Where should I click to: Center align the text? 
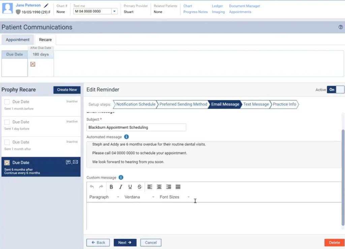(159, 187)
